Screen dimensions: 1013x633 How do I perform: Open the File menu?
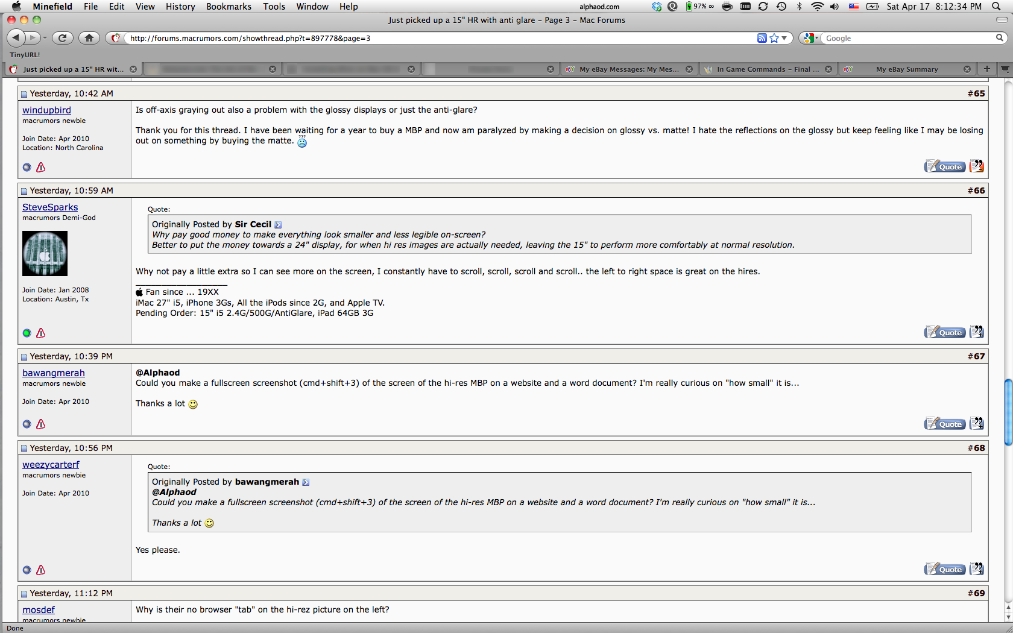90,7
